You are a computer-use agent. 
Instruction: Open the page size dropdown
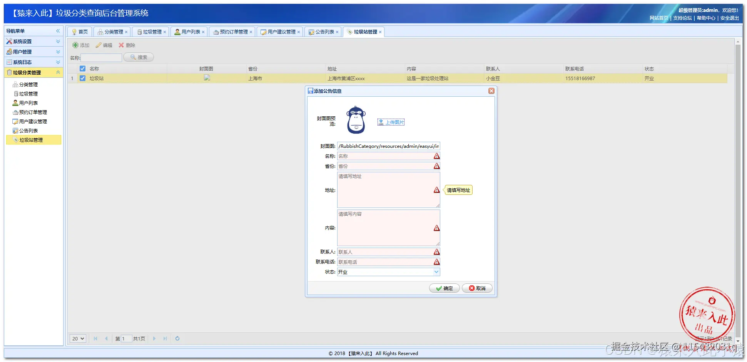coord(78,339)
